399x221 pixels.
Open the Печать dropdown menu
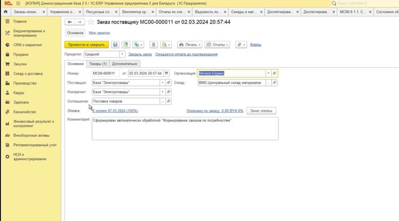pyautogui.click(x=189, y=45)
